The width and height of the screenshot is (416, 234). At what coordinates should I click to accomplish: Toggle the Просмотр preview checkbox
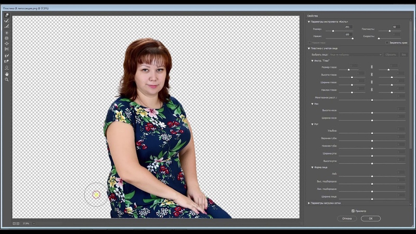[x=353, y=211]
